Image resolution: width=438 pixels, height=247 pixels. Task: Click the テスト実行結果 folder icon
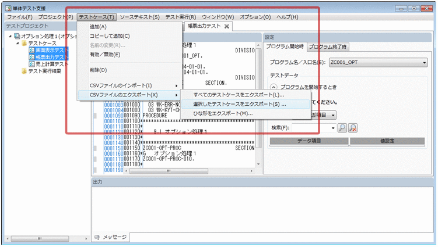coord(24,71)
